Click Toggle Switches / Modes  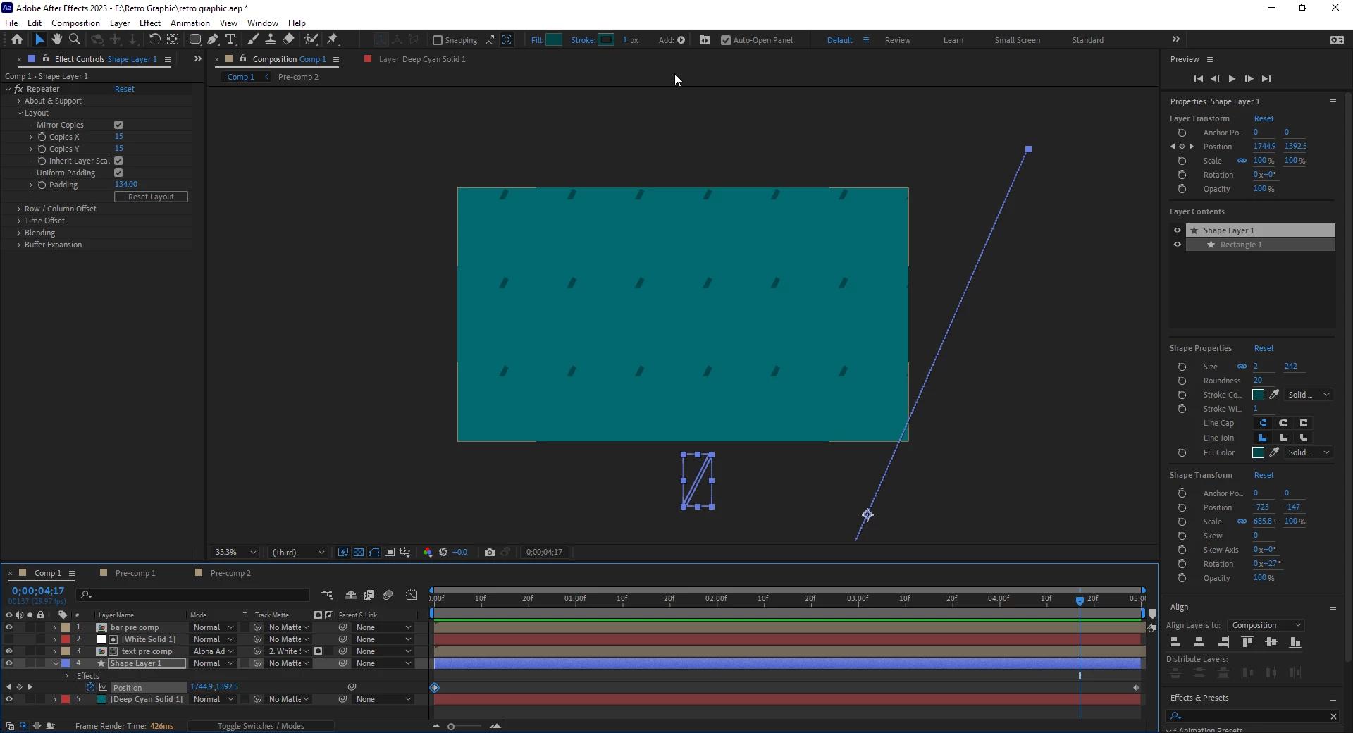(261, 726)
